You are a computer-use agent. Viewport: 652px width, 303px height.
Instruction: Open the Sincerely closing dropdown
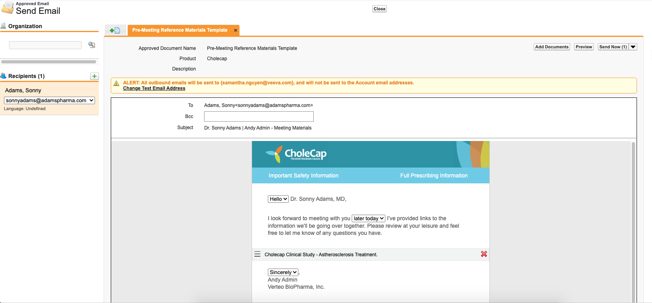pyautogui.click(x=283, y=272)
